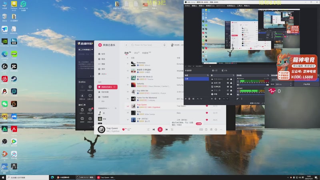The height and width of the screenshot is (180, 320).
Task: Open Microsoft Edge from the taskbar
Action: [52, 177]
